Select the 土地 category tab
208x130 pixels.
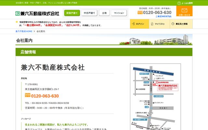click(104, 13)
